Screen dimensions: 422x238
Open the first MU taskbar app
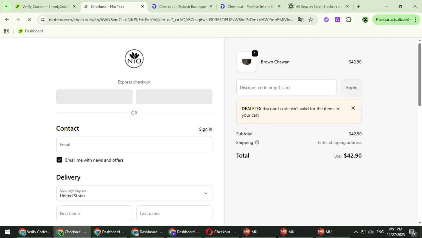click(250, 232)
